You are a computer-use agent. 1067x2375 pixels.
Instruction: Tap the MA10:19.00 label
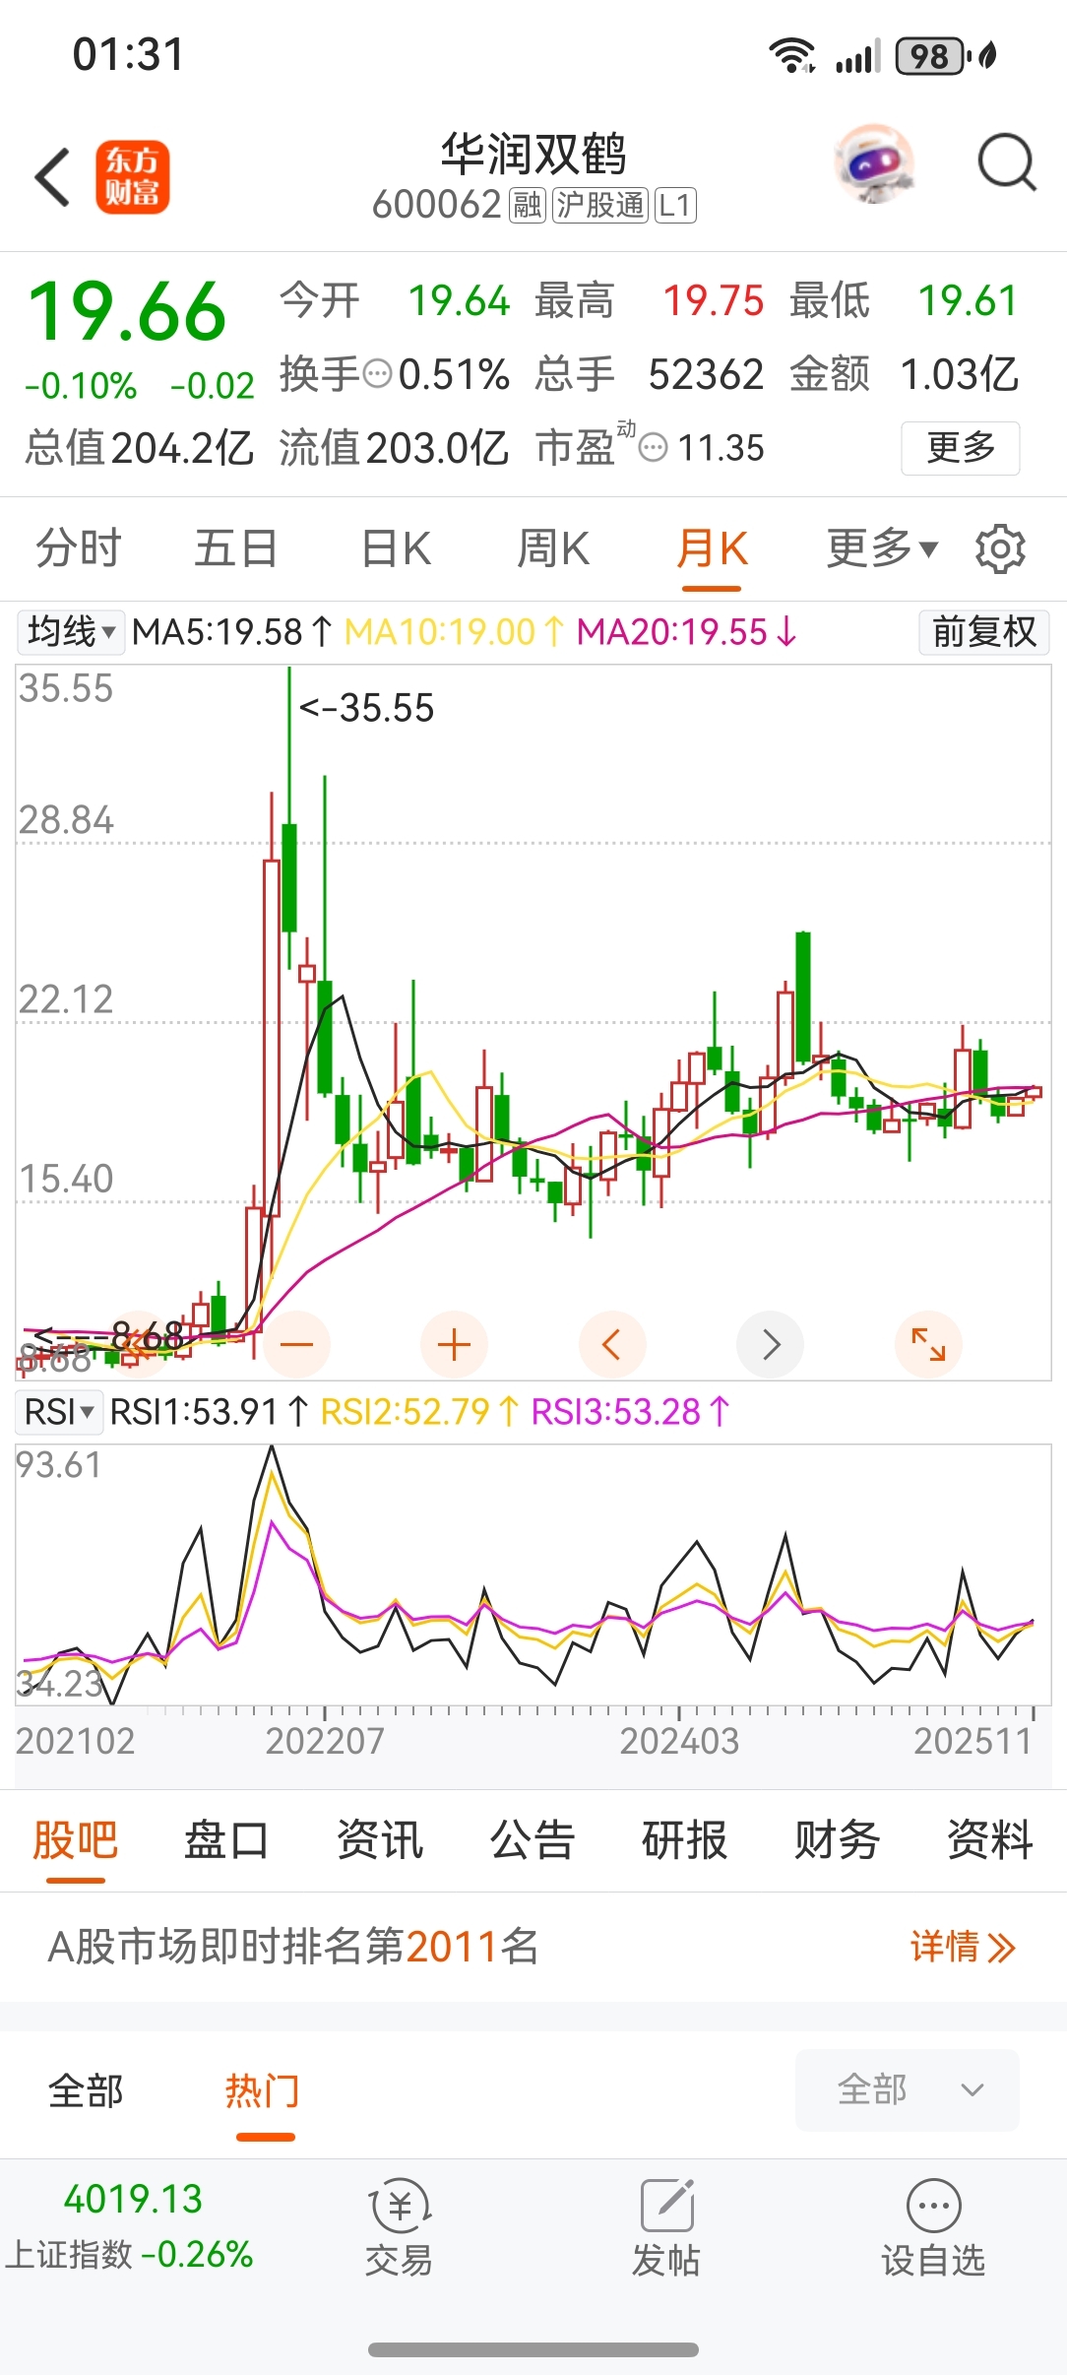point(455,632)
